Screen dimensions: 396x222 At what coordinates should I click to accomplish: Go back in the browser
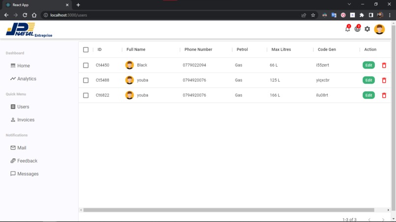pos(6,15)
